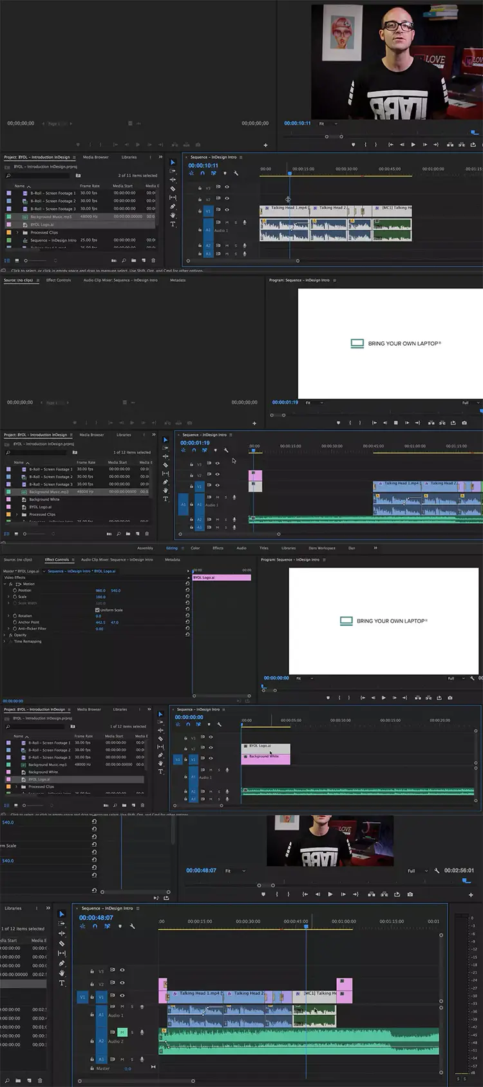Click left Solo S button under the audio meters
Image resolution: width=483 pixels, height=1087 pixels.
tap(458, 1078)
